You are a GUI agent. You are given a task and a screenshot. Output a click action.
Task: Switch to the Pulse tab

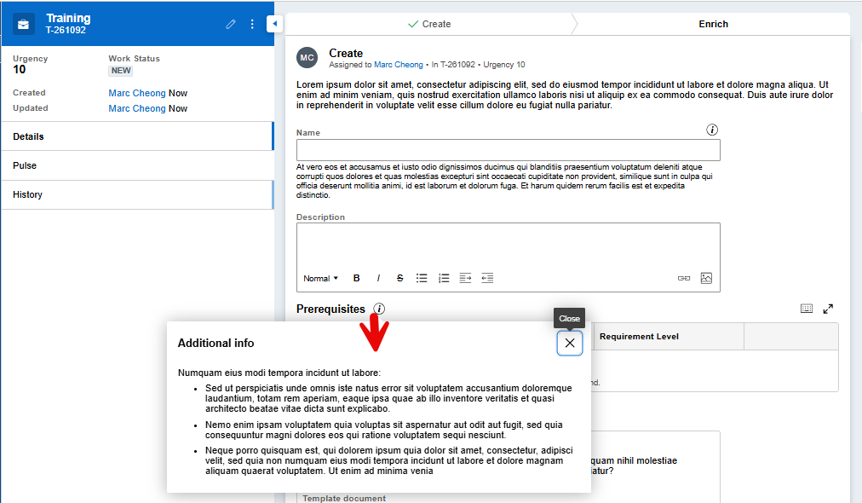point(136,165)
